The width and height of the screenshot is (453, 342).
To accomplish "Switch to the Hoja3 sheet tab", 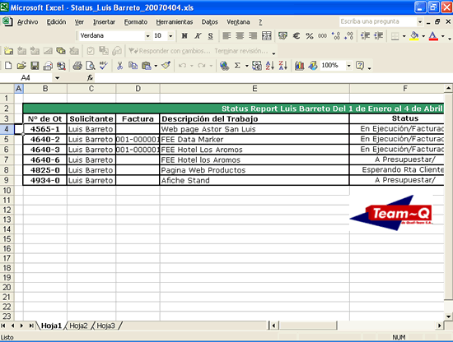I will click(x=105, y=326).
